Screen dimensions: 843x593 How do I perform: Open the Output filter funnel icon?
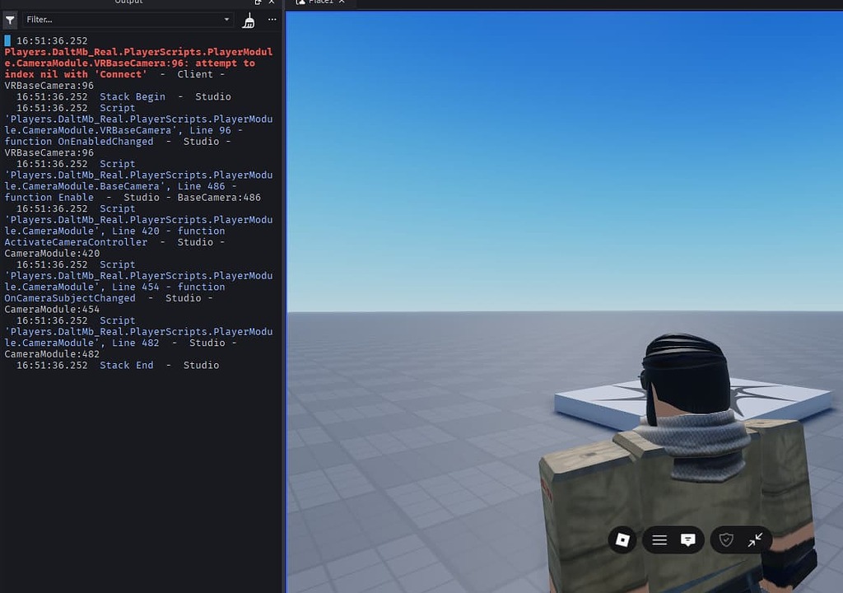click(x=10, y=20)
